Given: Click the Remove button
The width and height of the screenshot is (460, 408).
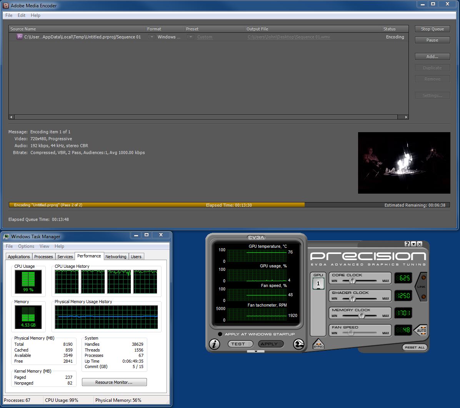Looking at the screenshot, I should point(432,79).
